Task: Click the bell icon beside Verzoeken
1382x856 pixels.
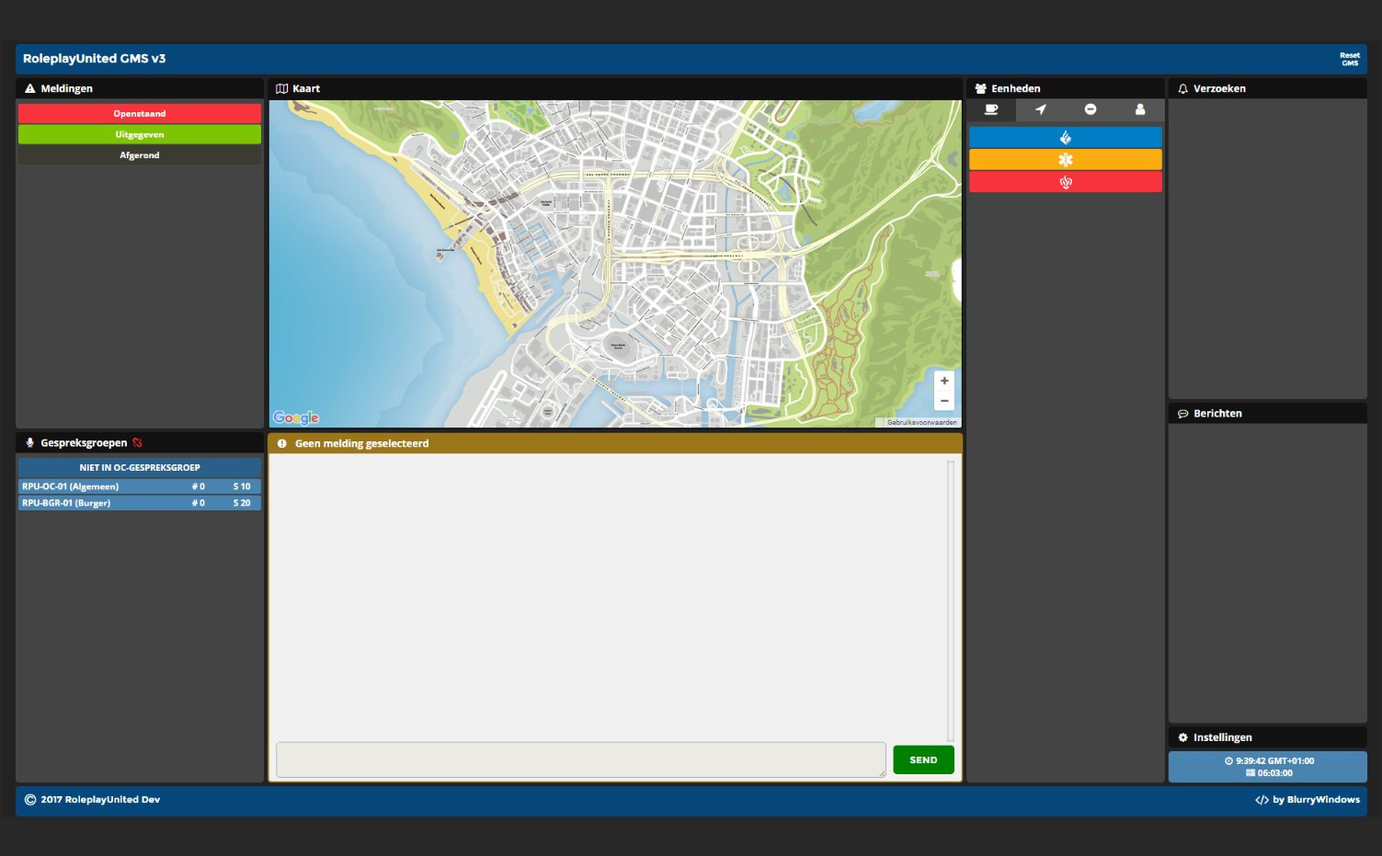Action: pyautogui.click(x=1182, y=89)
